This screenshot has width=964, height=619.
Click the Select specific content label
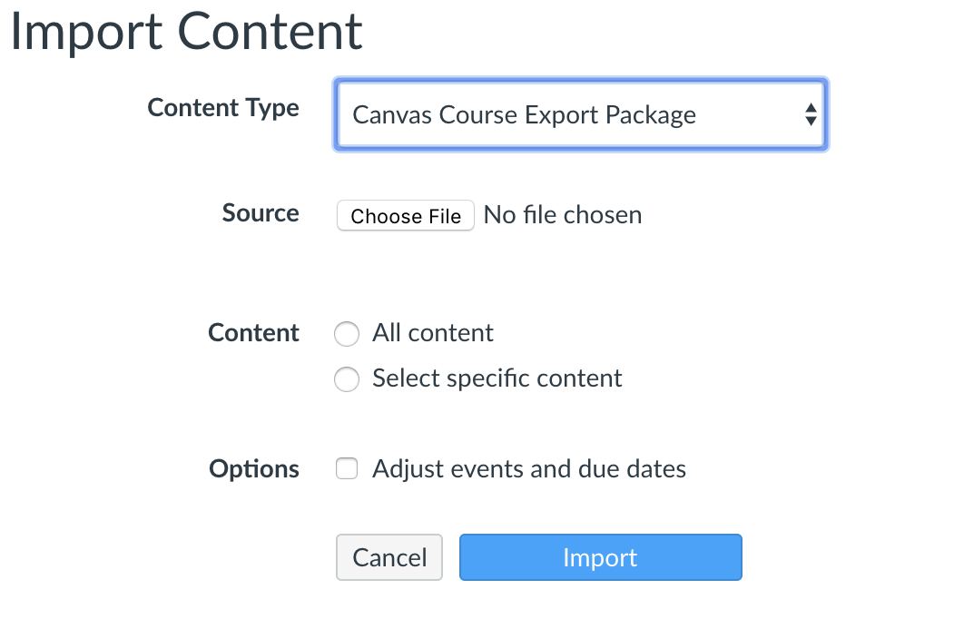click(x=497, y=378)
